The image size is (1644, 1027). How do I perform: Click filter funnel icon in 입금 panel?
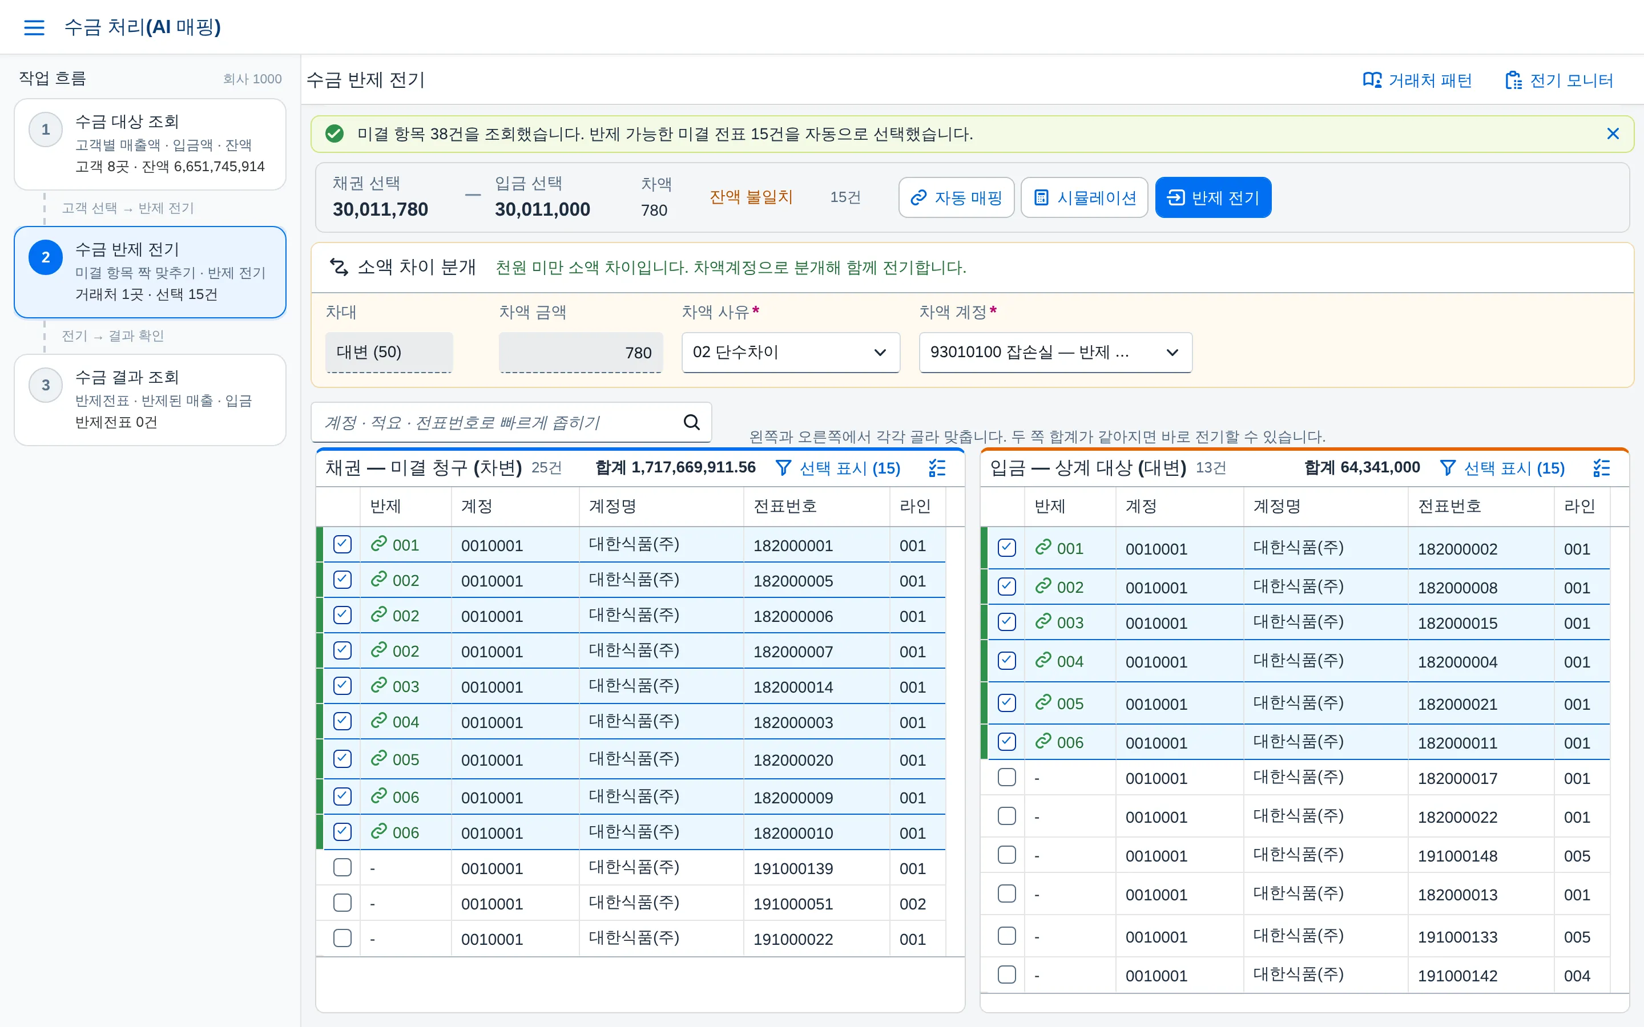[x=1447, y=468]
